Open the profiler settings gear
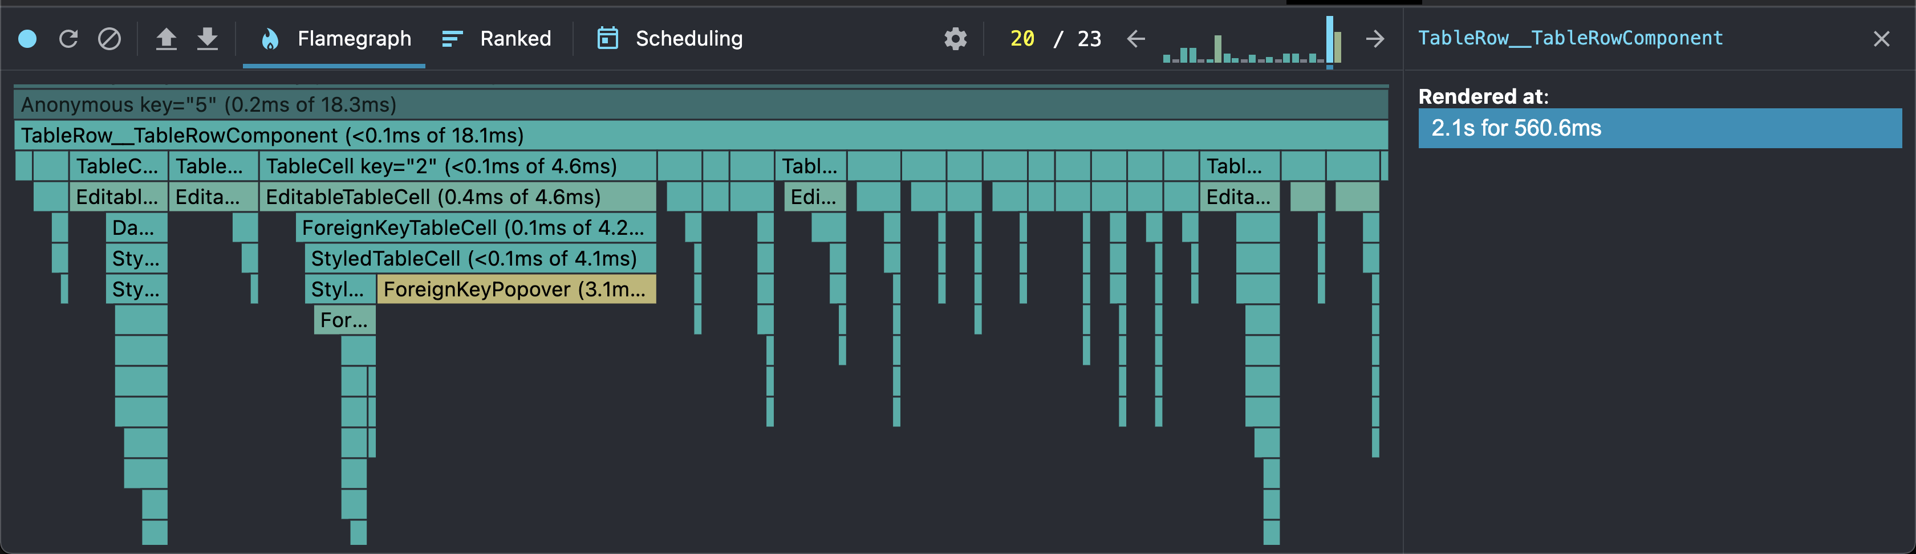The height and width of the screenshot is (554, 1916). coord(956,39)
